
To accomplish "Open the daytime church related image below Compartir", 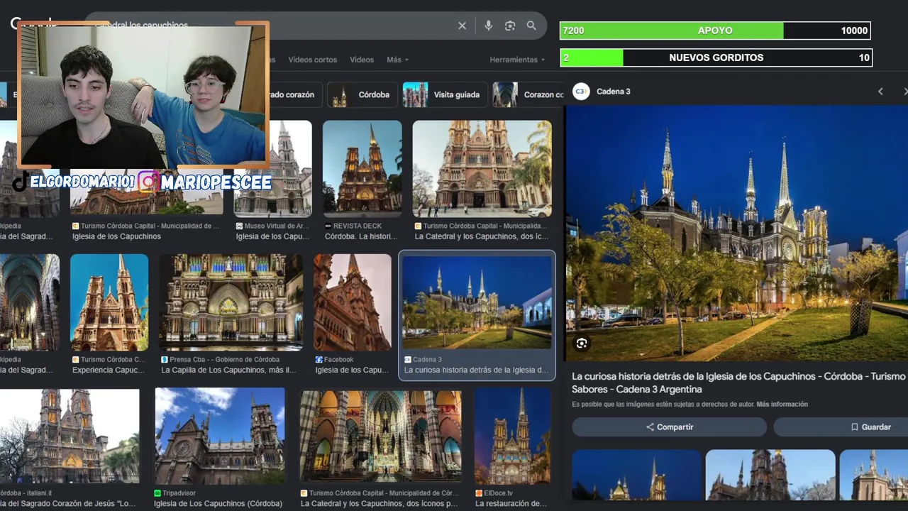I will pos(770,475).
